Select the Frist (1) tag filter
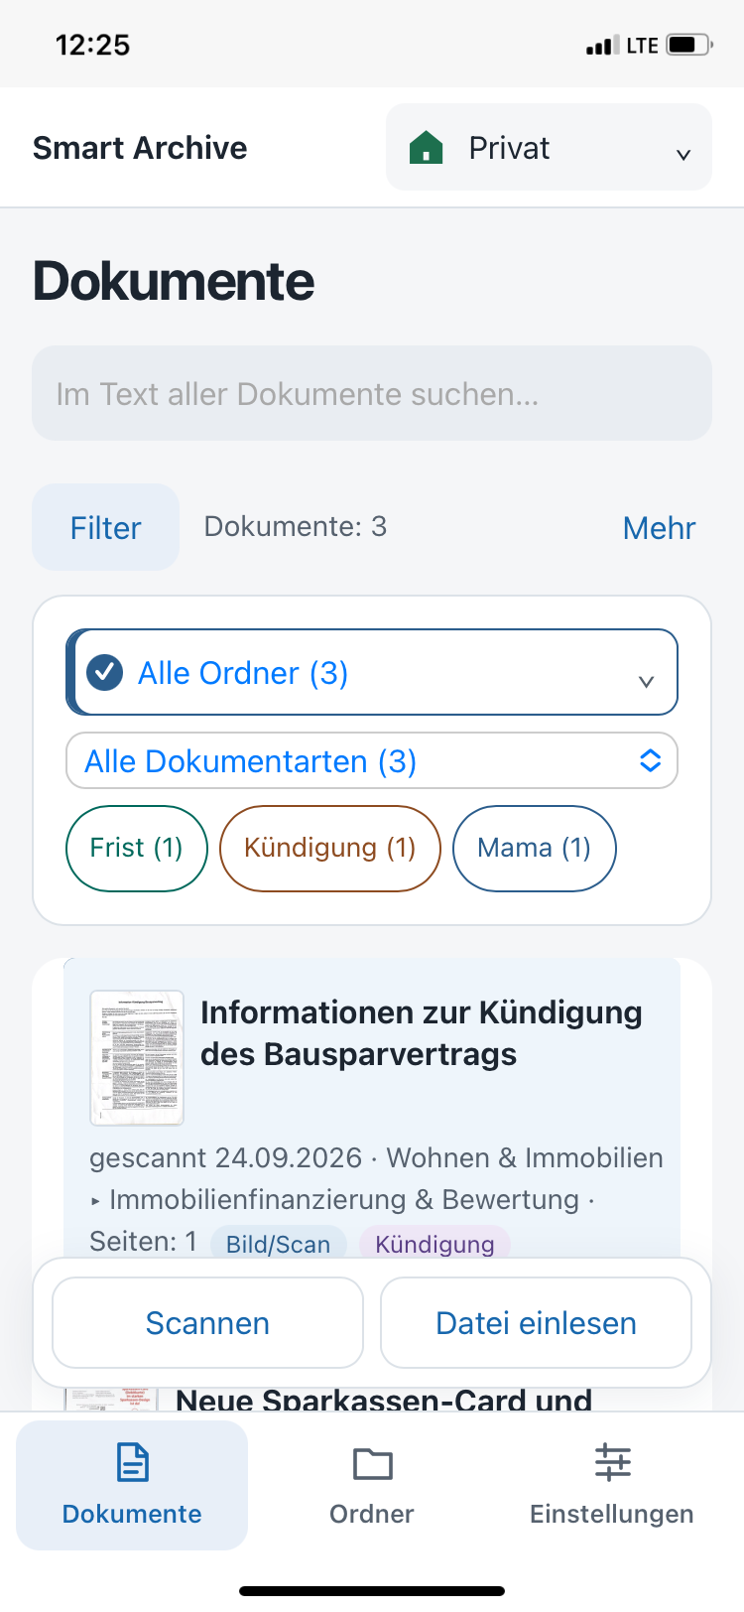This screenshot has width=744, height=1612. coord(137,848)
